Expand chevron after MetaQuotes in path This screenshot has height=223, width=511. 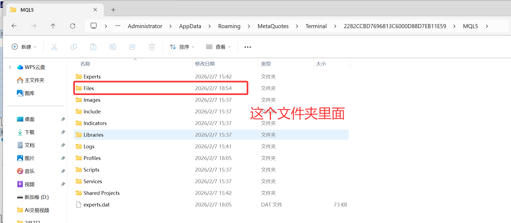pos(297,26)
